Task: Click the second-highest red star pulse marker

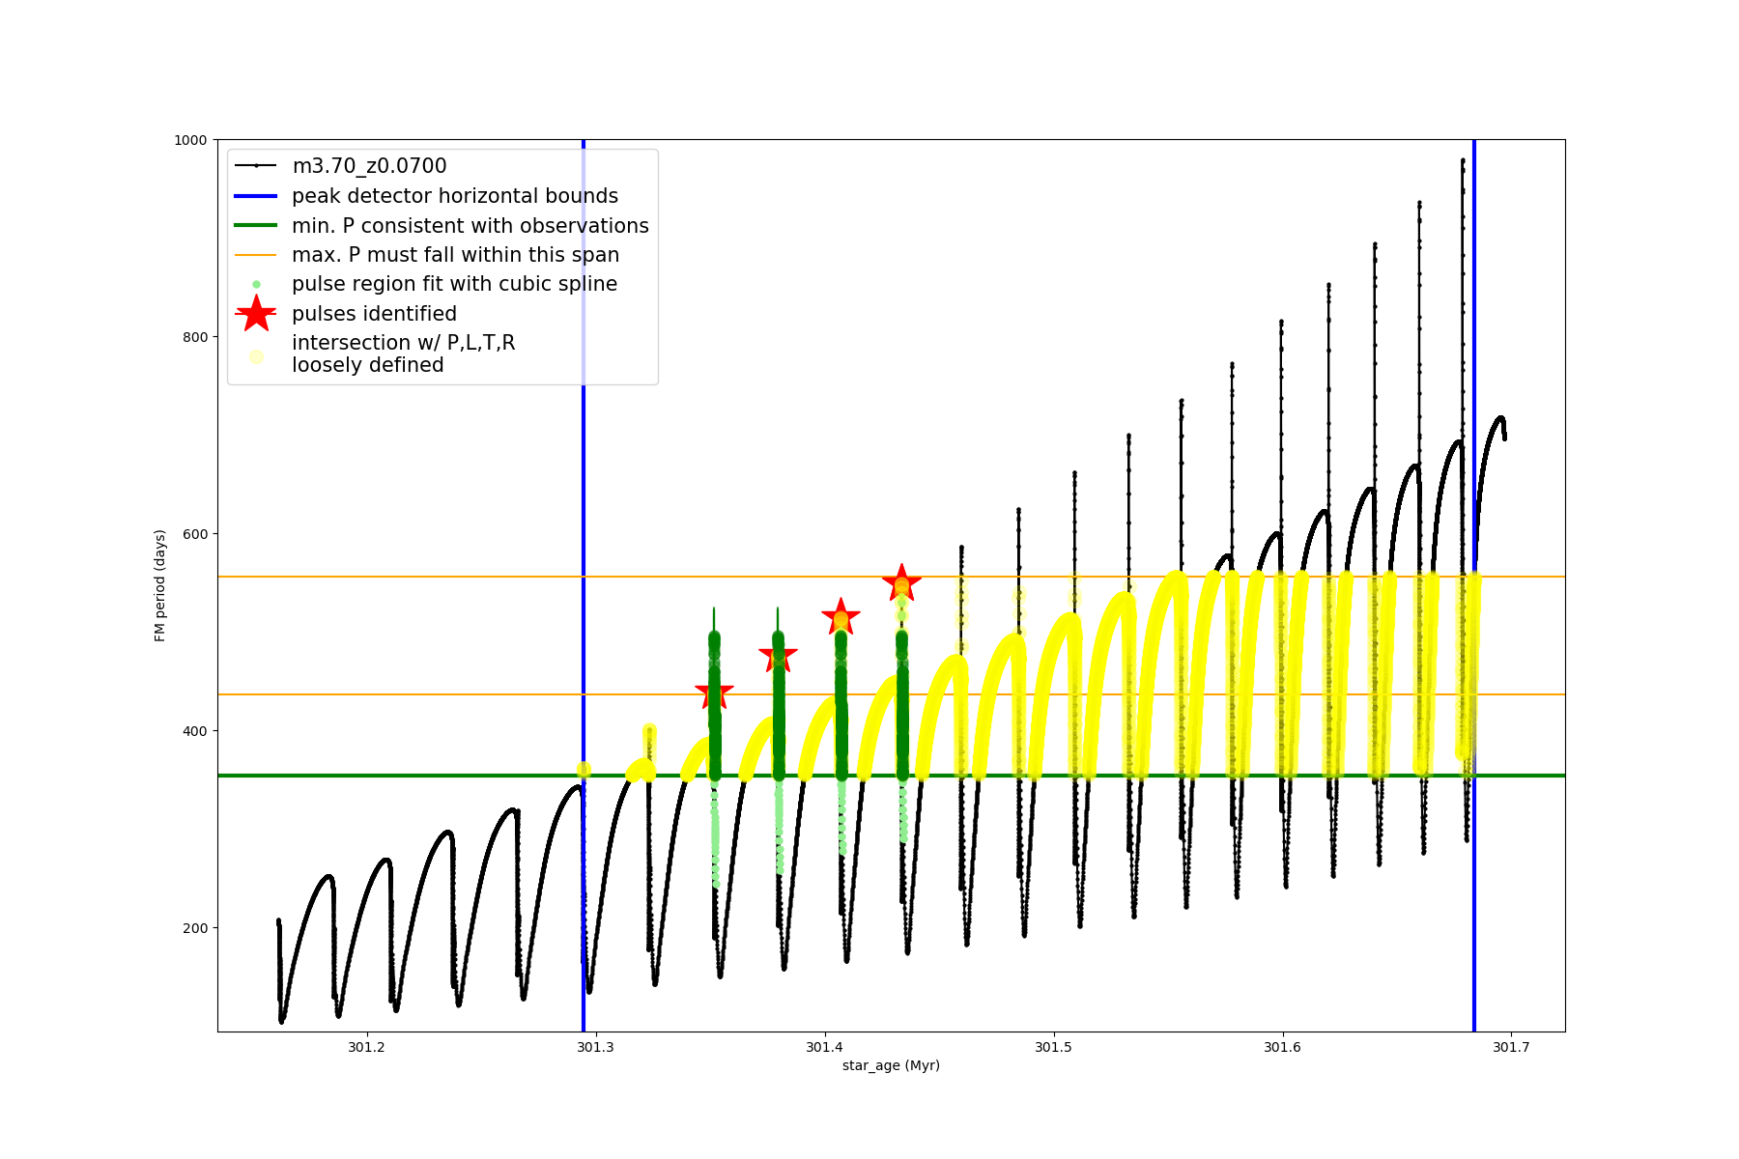Action: pyautogui.click(x=841, y=617)
